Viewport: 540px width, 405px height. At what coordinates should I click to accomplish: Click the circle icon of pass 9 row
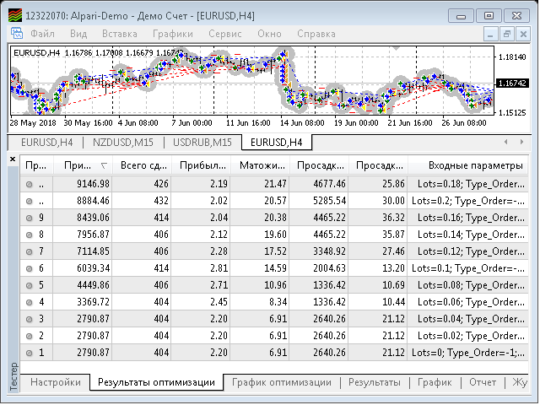pyautogui.click(x=30, y=218)
